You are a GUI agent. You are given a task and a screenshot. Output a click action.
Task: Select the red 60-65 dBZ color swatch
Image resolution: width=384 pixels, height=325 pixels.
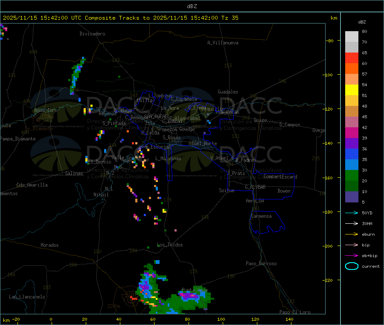pos(352,58)
